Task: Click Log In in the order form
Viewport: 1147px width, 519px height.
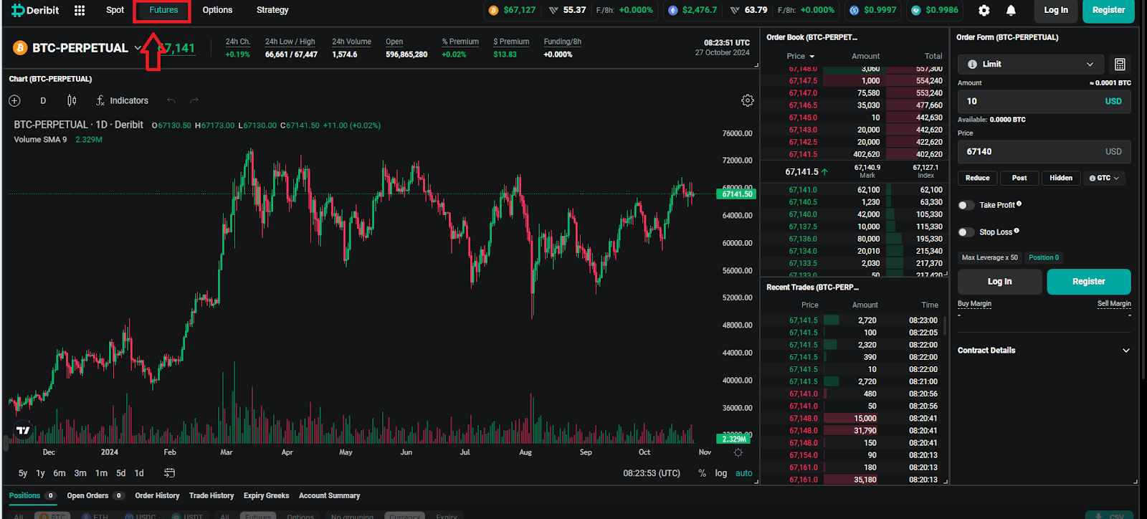Action: pyautogui.click(x=999, y=282)
